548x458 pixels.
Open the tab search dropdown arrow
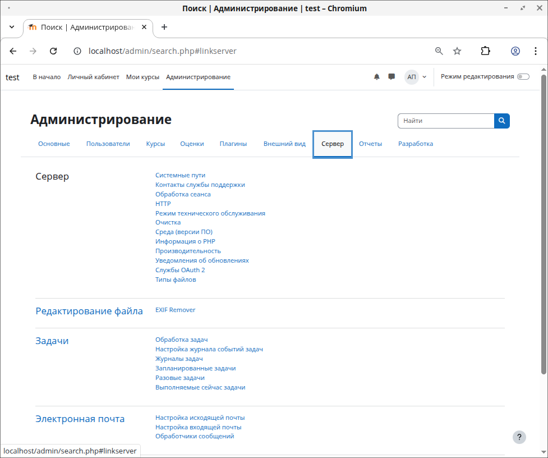point(12,27)
